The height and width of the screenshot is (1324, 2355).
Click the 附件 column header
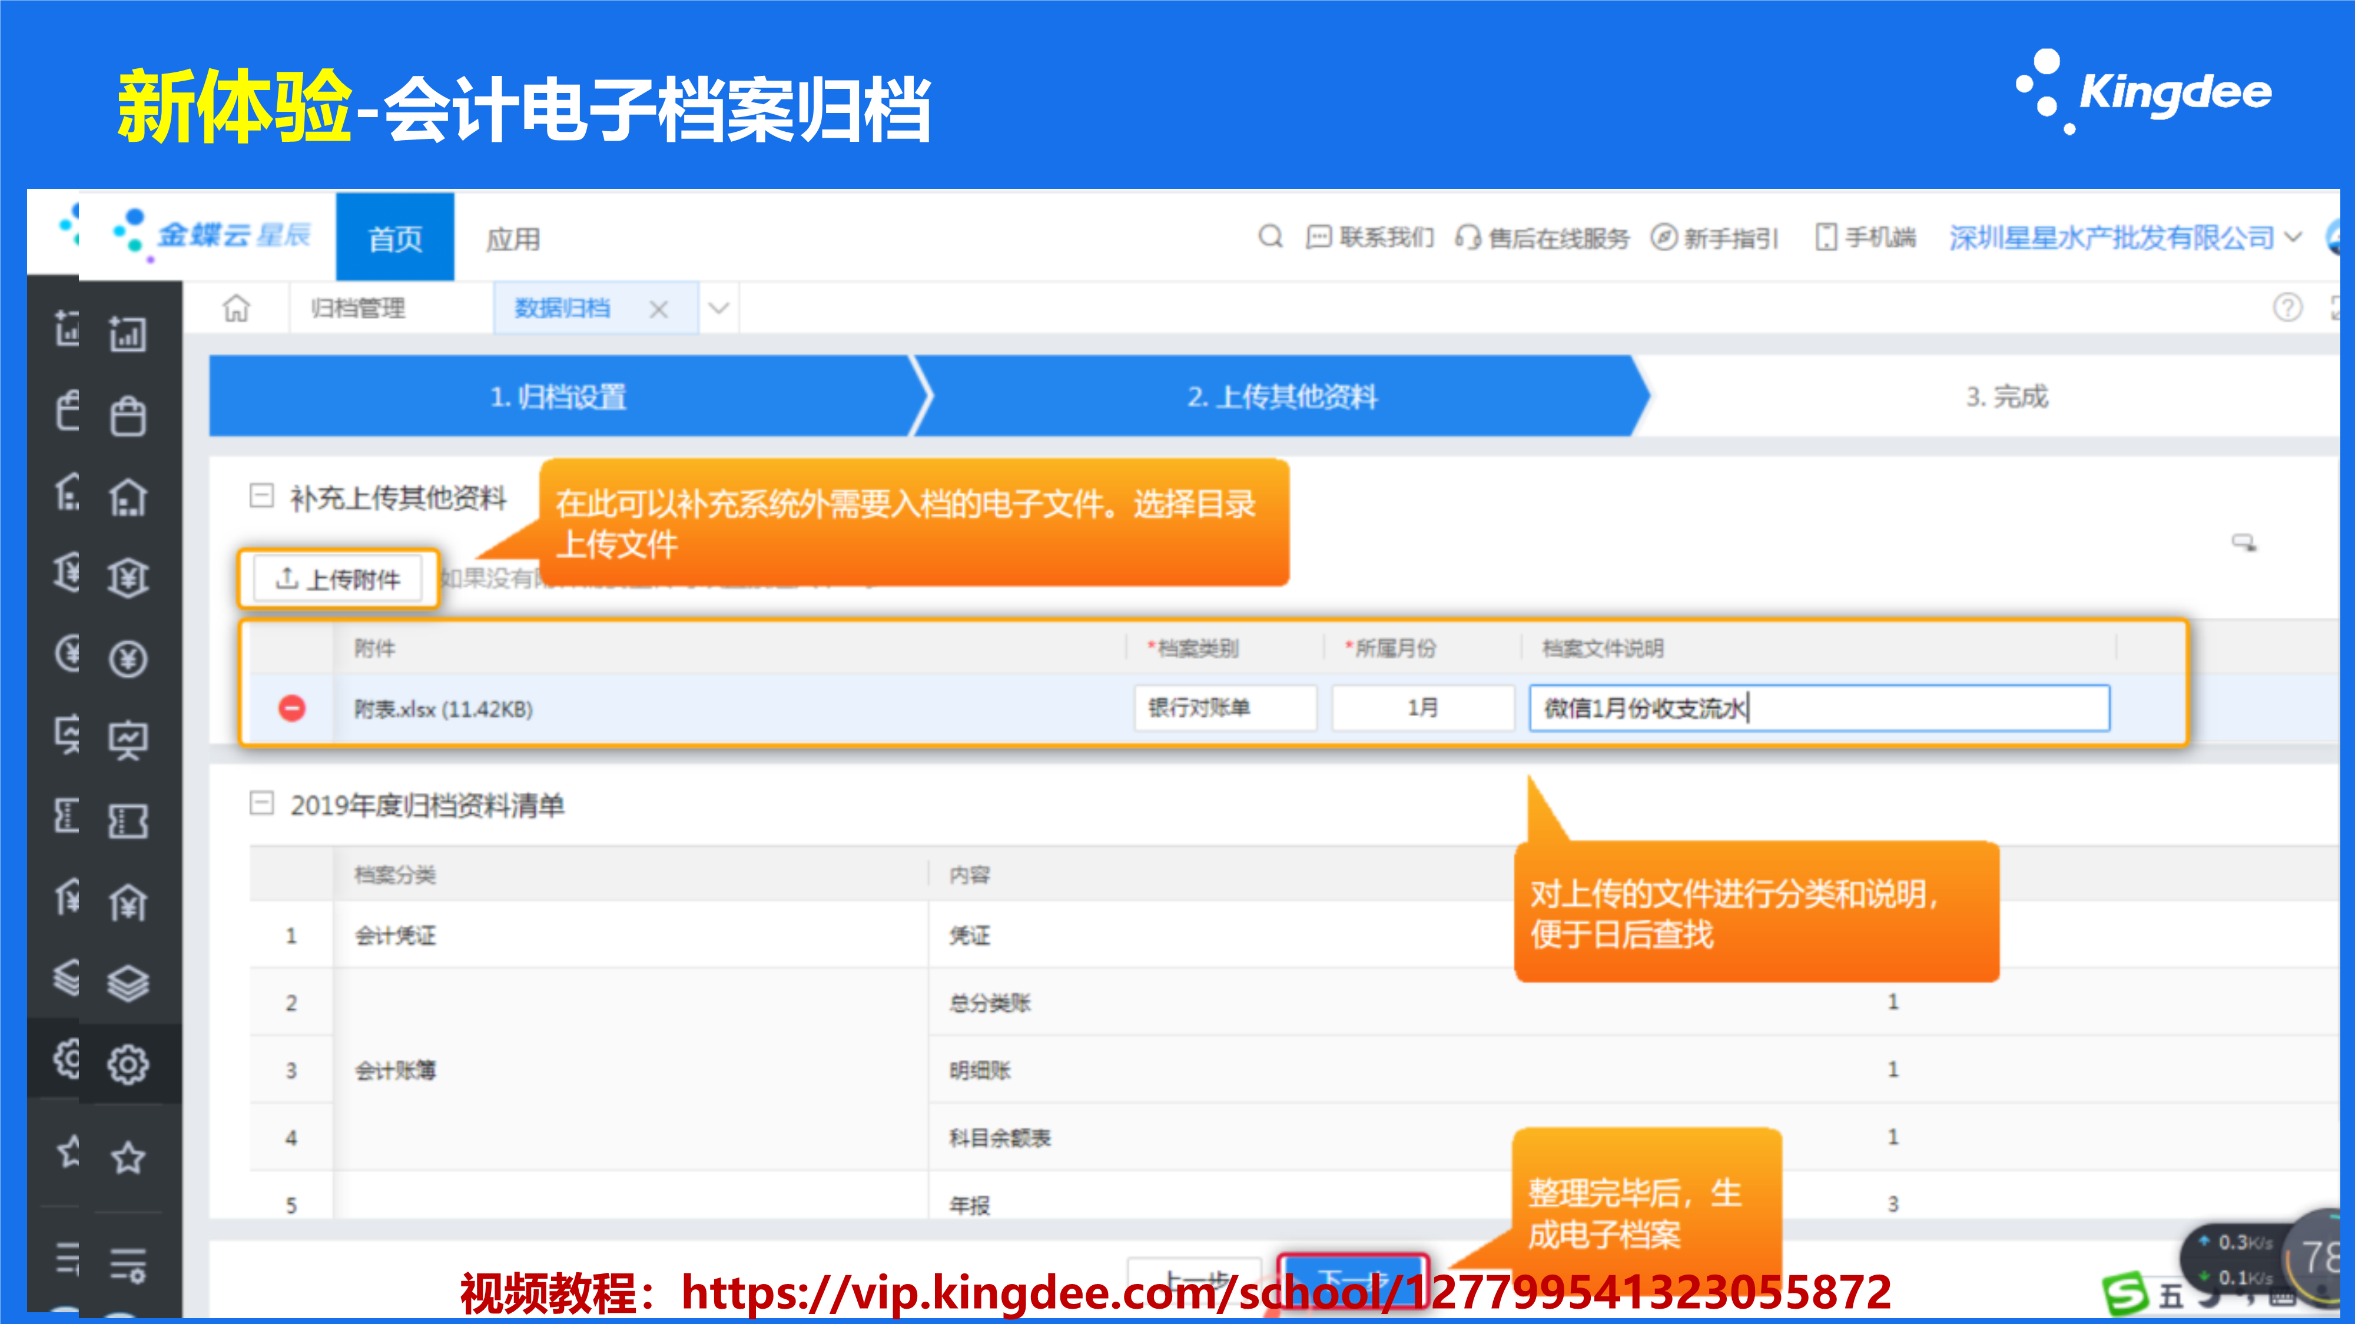coord(374,648)
